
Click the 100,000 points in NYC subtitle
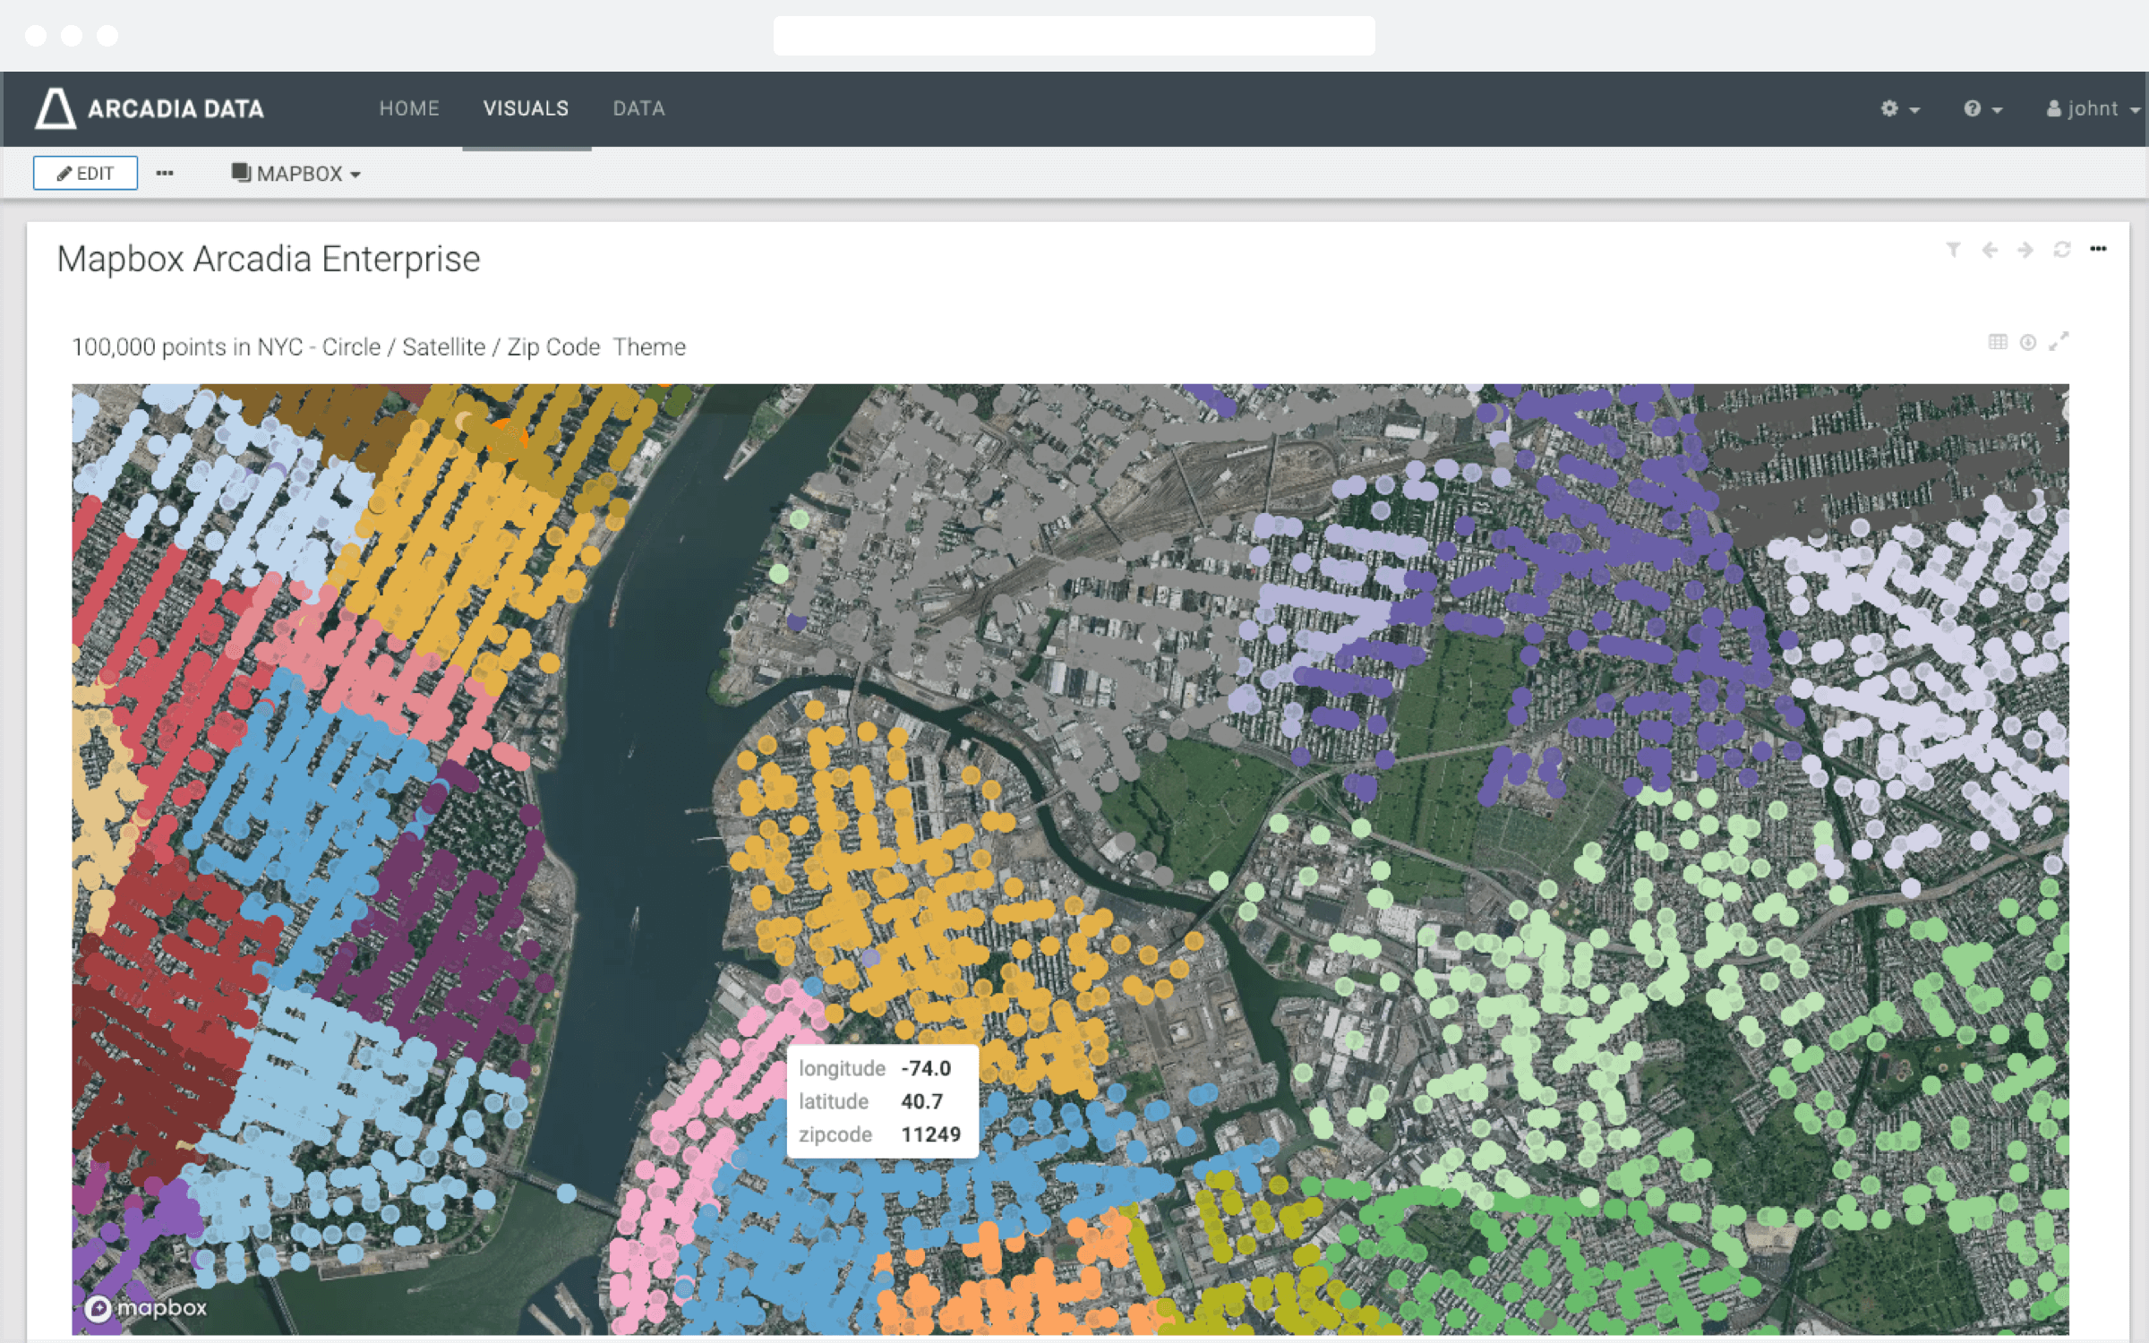click(x=379, y=346)
